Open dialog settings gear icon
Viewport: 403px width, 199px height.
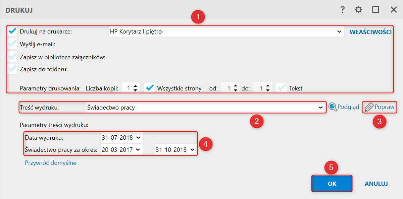coord(359,10)
